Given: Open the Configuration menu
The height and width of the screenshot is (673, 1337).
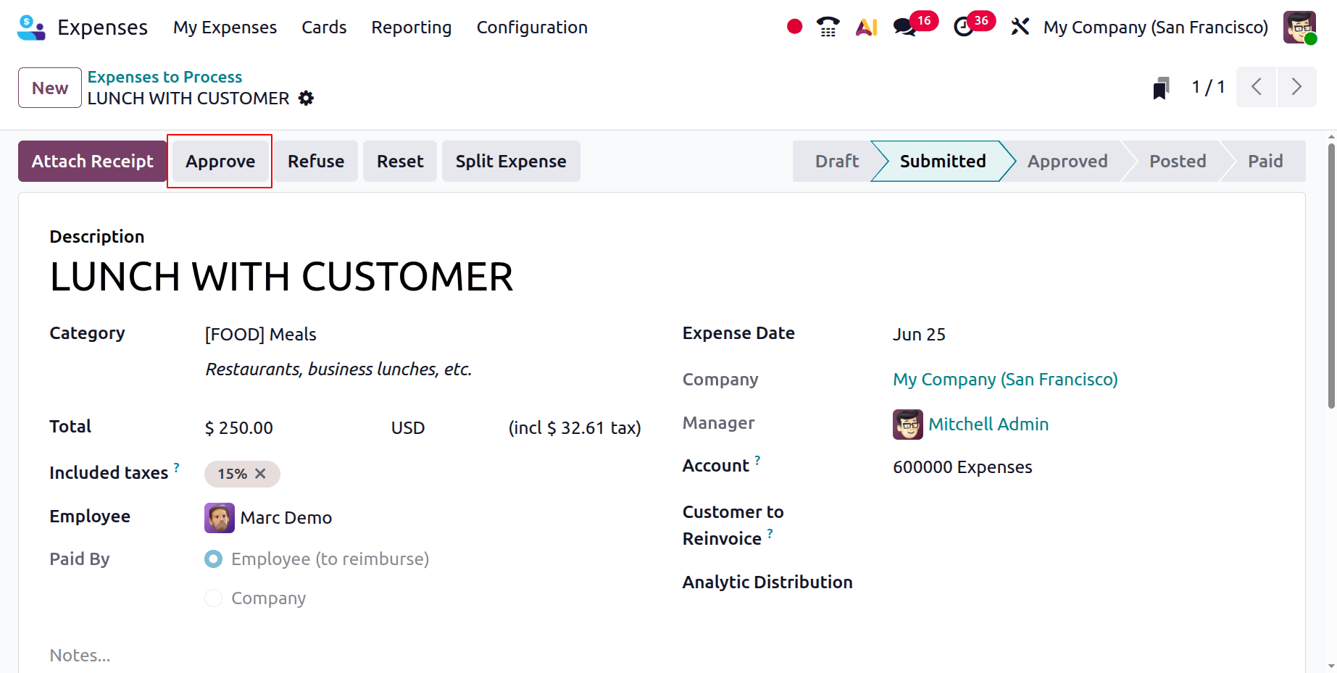Looking at the screenshot, I should pyautogui.click(x=532, y=28).
